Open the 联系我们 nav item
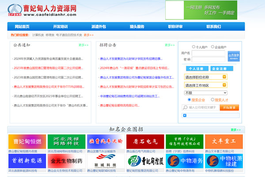 (x=214, y=27)
